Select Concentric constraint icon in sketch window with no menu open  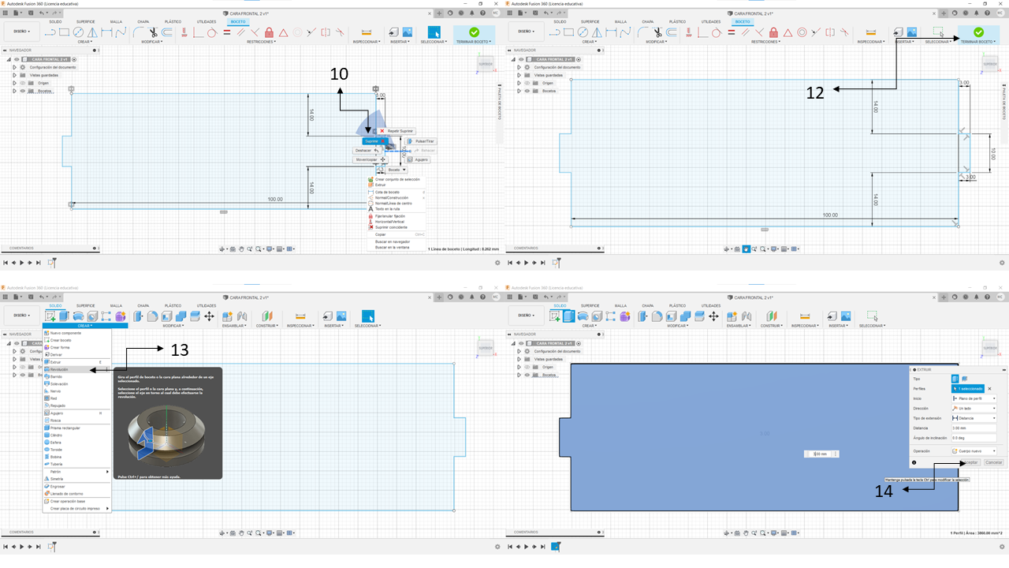click(x=802, y=32)
